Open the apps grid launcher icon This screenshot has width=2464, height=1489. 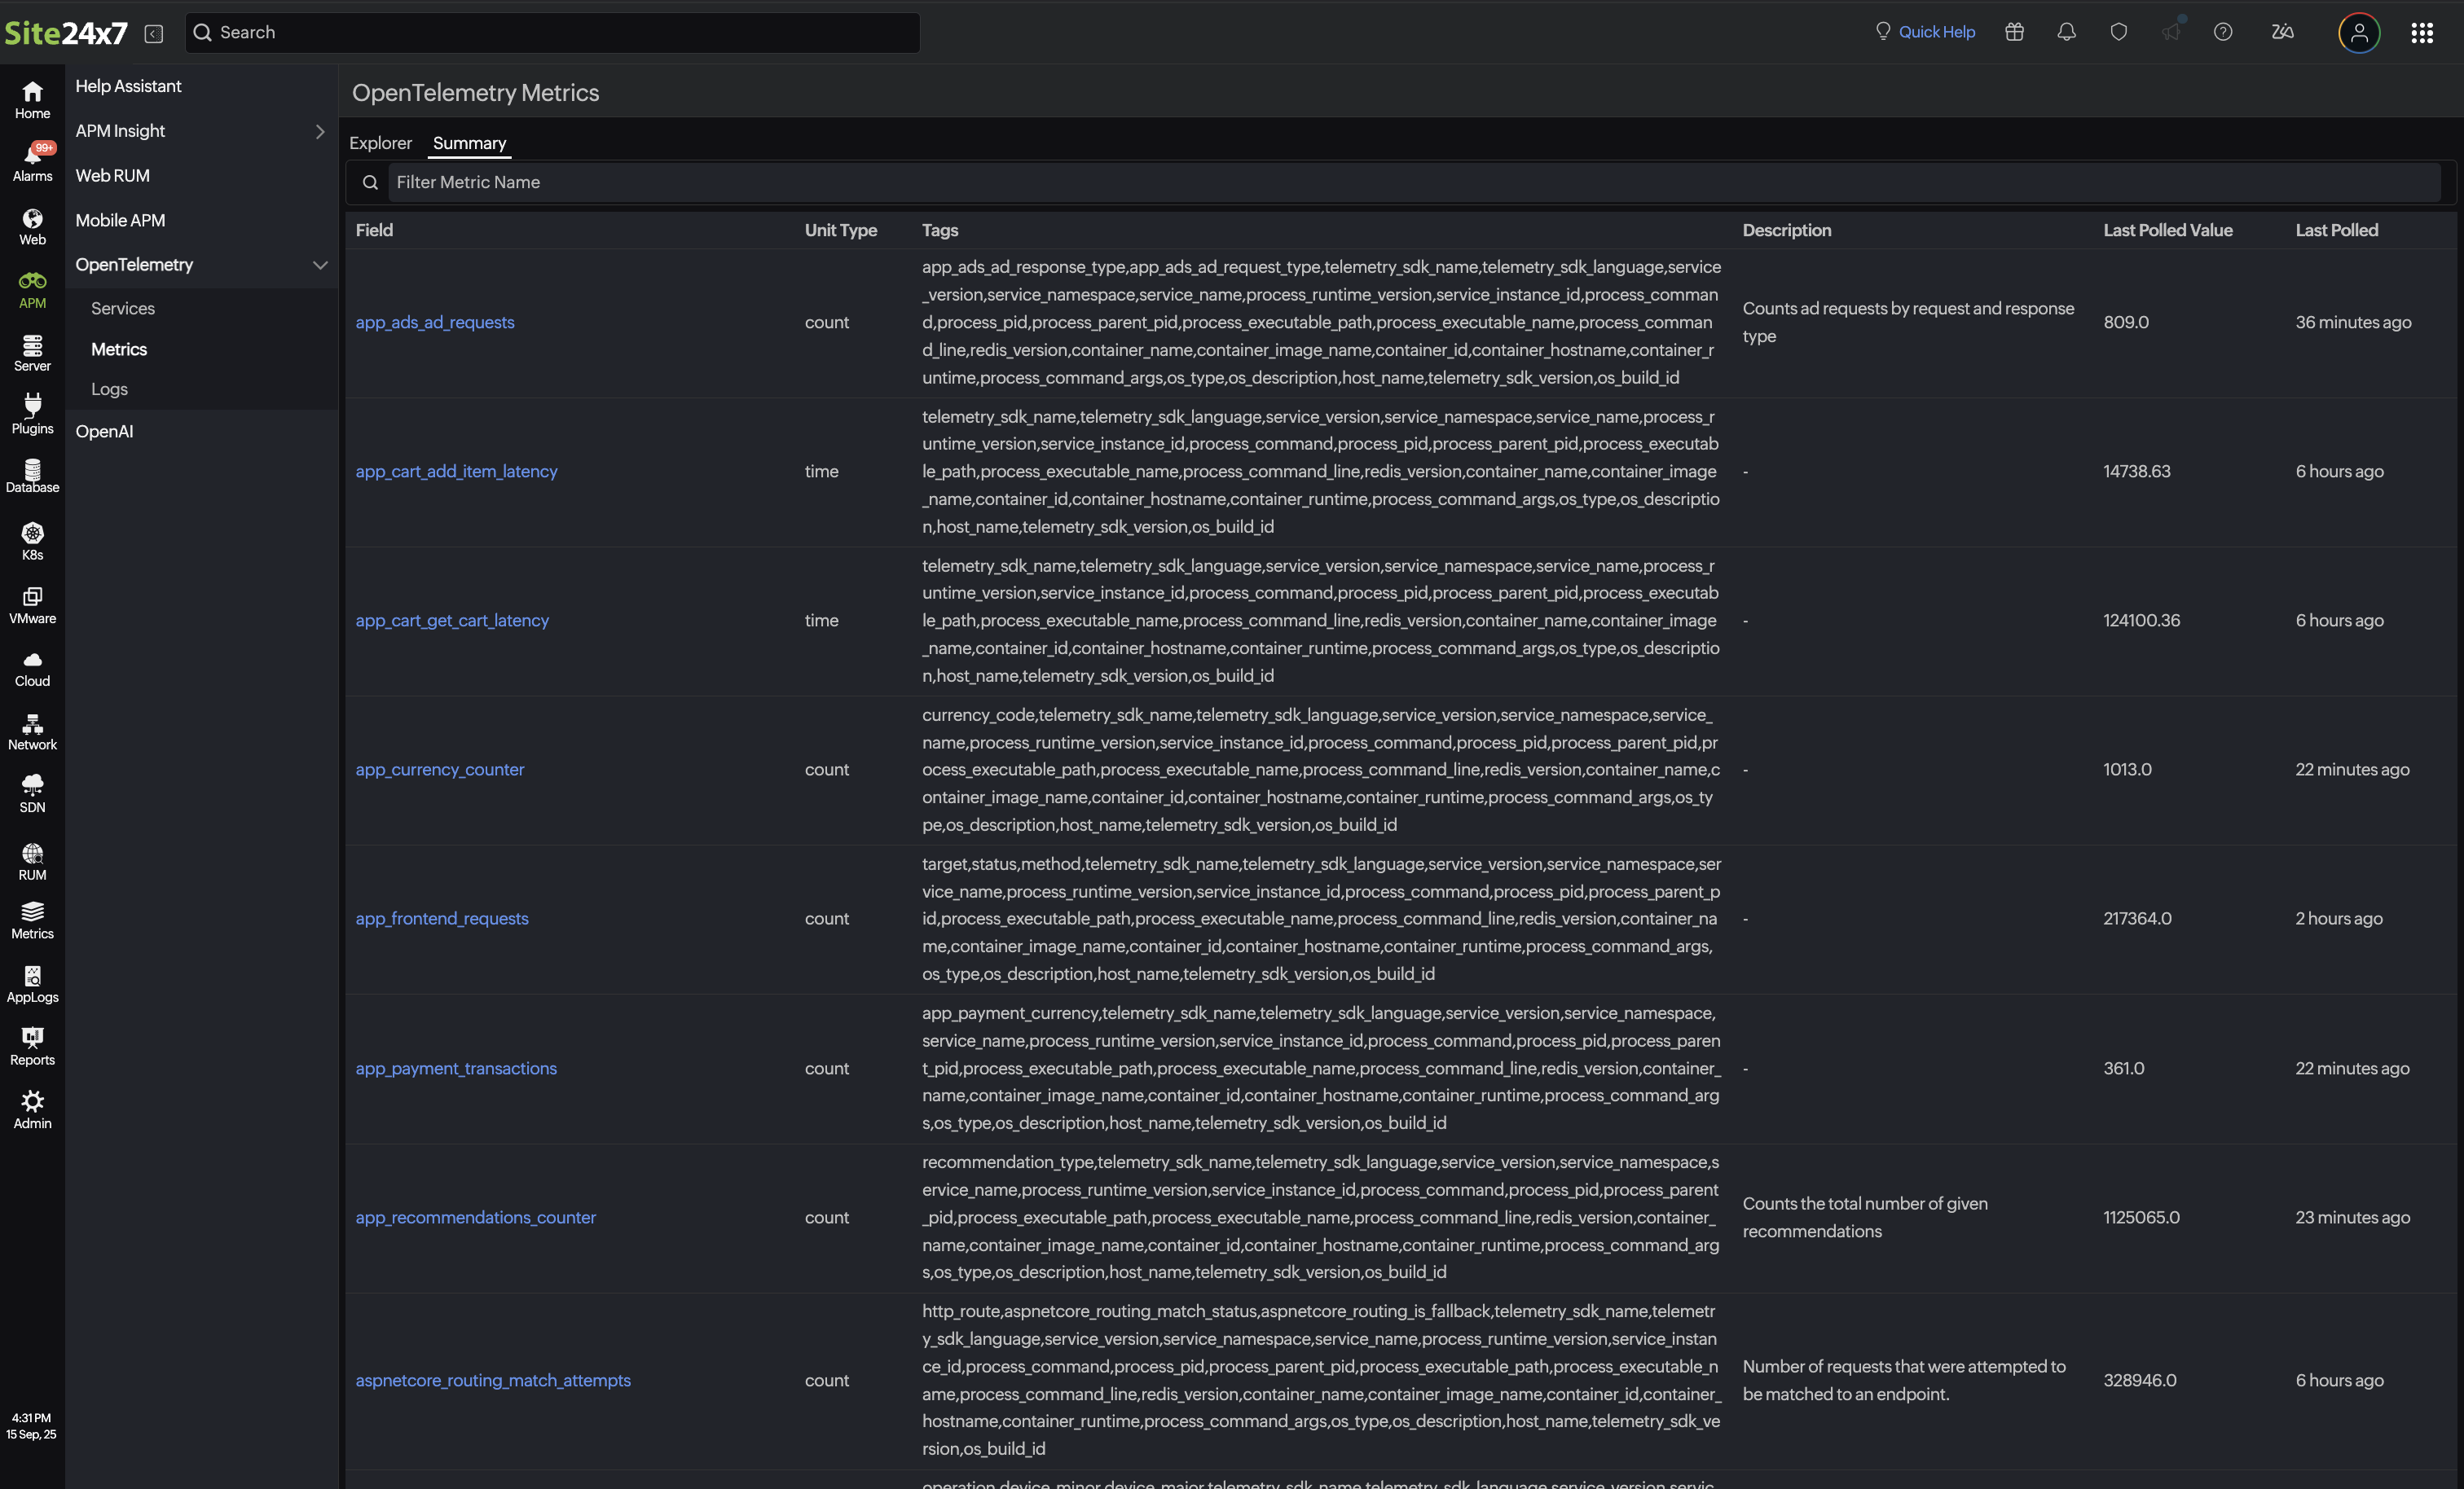tap(2421, 33)
